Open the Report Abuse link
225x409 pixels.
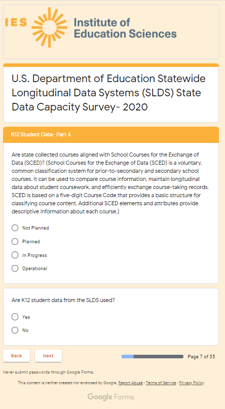coord(130,383)
